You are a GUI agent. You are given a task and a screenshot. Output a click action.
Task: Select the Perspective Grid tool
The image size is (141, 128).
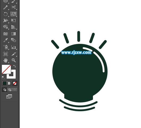[x=14, y=27]
